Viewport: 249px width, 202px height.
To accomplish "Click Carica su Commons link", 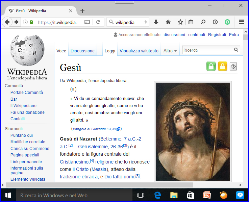I will pos(30,149).
